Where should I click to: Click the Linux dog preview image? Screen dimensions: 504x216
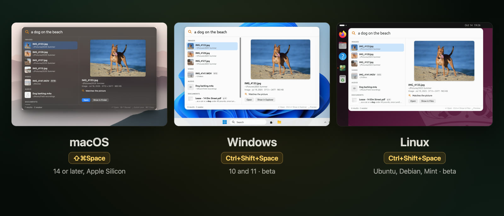click(x=444, y=61)
